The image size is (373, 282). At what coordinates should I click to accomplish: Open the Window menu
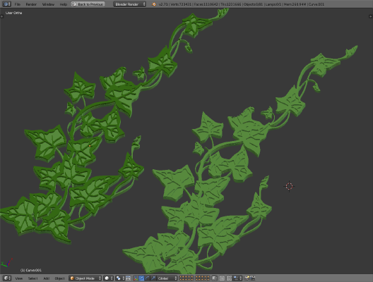click(x=48, y=4)
